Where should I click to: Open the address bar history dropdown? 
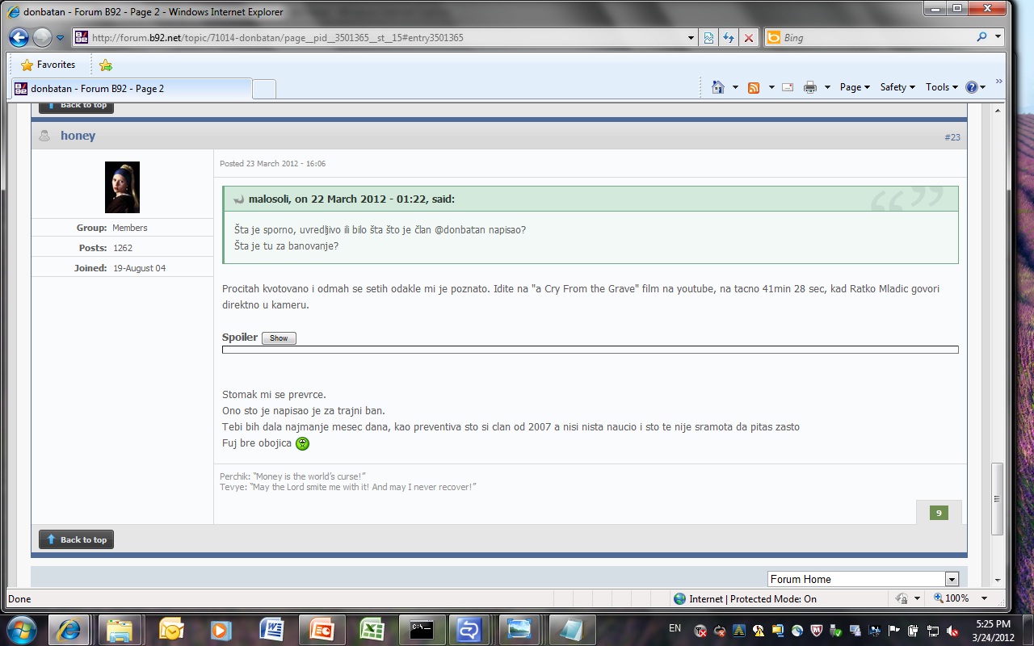(691, 37)
